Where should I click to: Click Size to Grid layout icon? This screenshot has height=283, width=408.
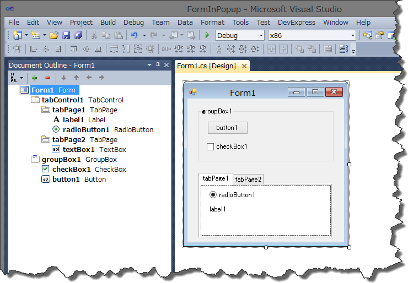pyautogui.click(x=151, y=49)
